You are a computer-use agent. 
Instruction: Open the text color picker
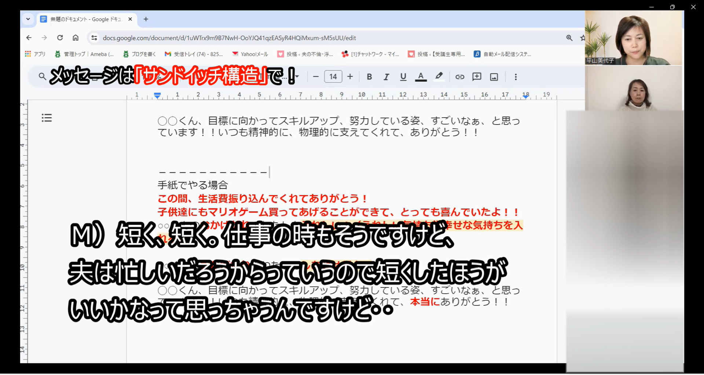(421, 77)
